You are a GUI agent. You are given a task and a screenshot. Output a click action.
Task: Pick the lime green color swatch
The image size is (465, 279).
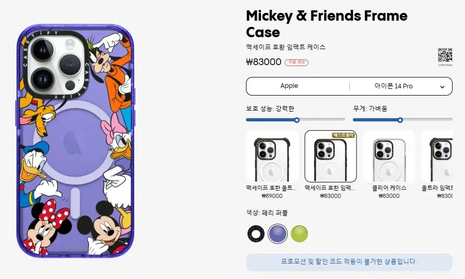click(299, 234)
